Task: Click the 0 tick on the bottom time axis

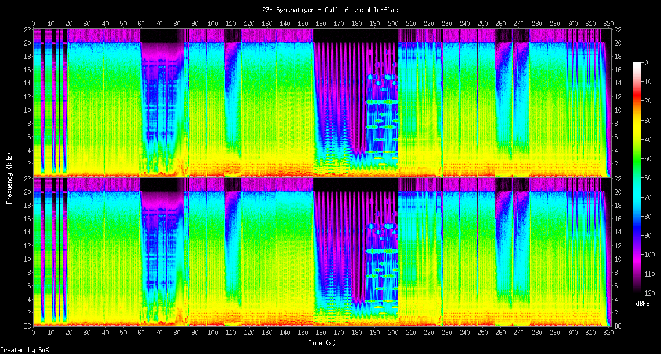Action: [34, 333]
